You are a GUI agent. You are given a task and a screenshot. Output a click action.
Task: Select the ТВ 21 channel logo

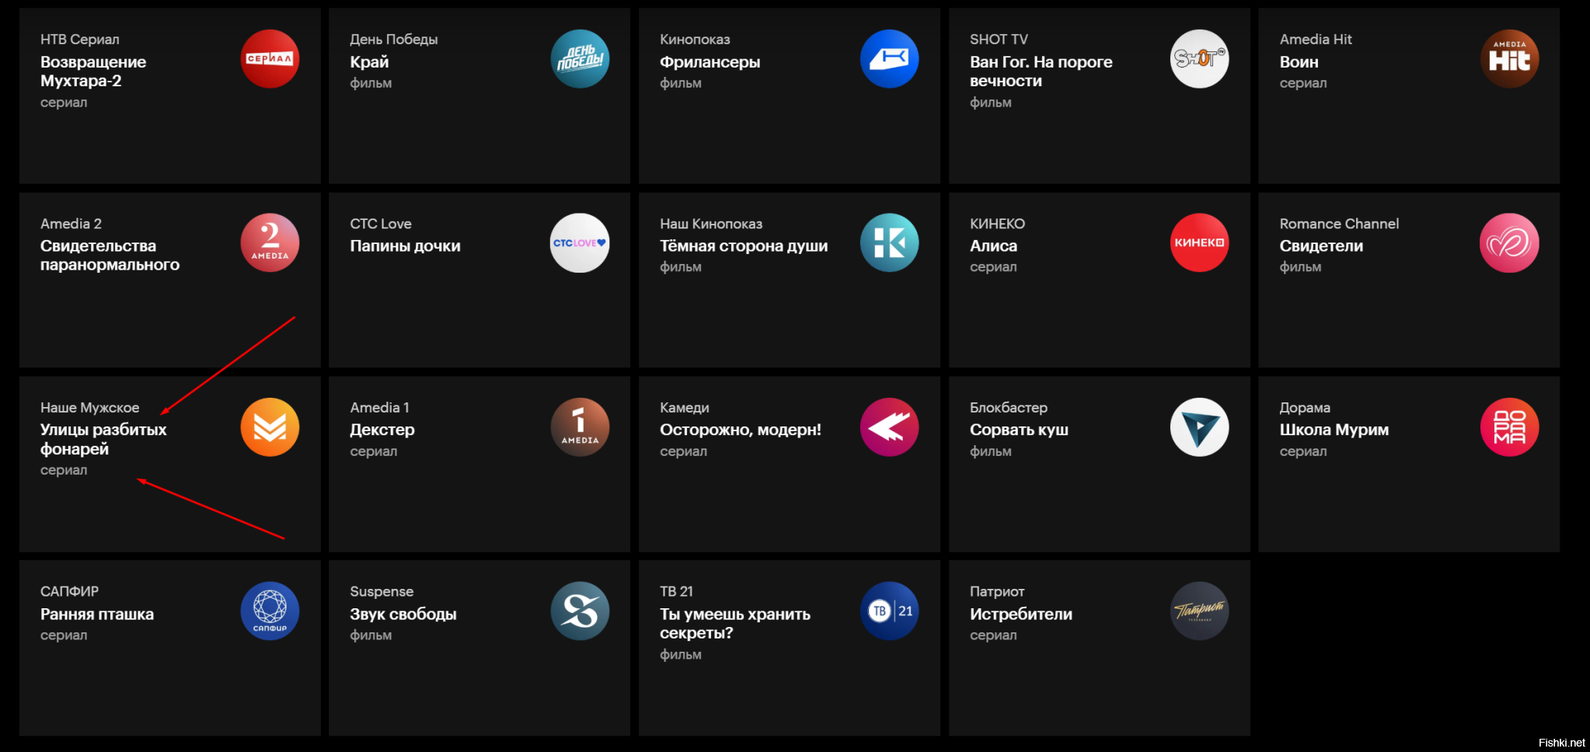(890, 611)
